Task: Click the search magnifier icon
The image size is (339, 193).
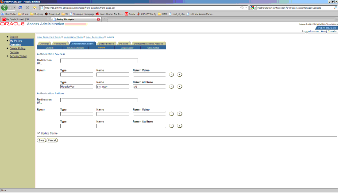Action: (x=335, y=8)
